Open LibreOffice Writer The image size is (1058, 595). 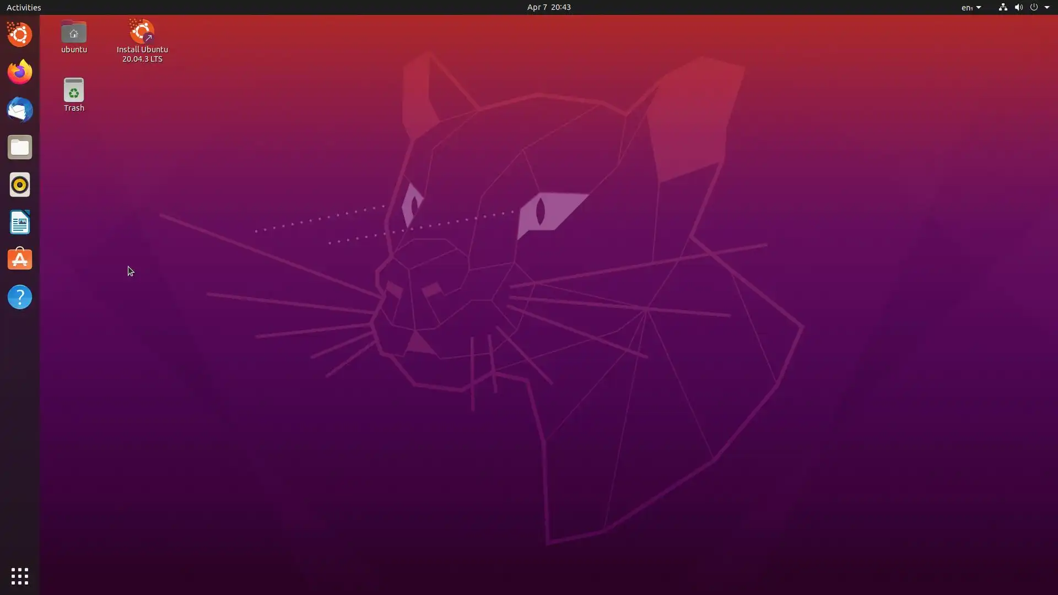click(20, 222)
